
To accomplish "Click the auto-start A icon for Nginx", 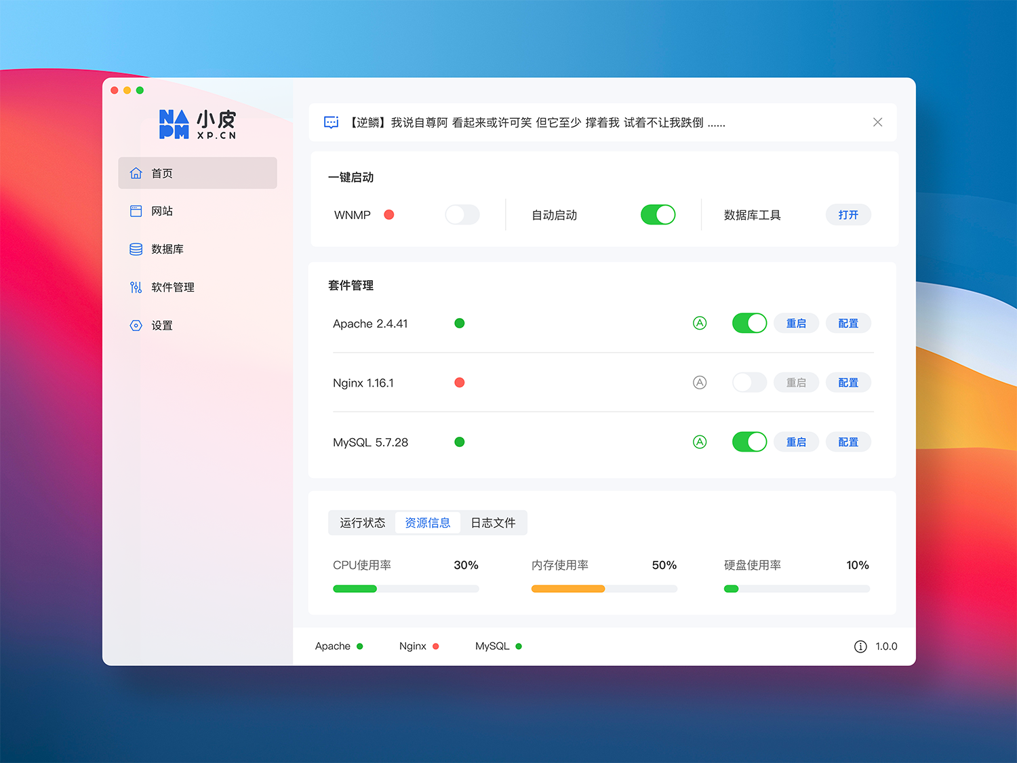I will [x=700, y=383].
